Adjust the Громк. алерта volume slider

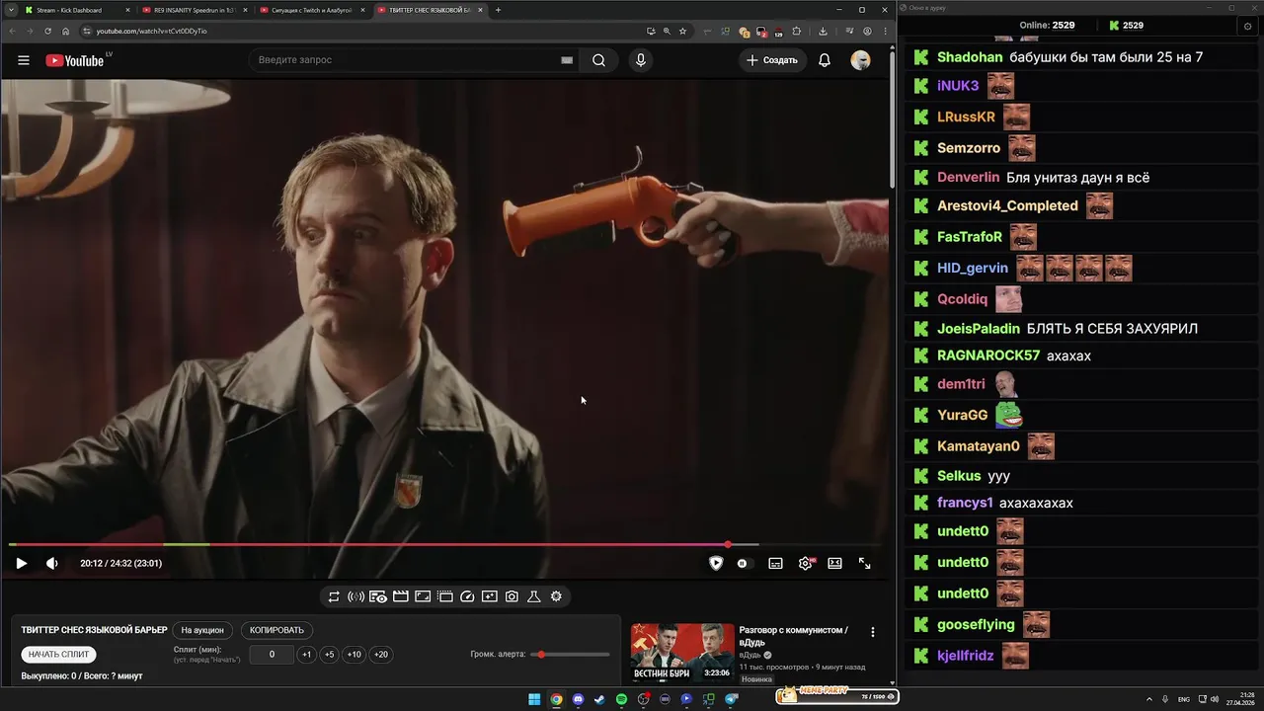point(570,655)
